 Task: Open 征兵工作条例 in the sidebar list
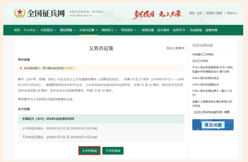[x=200, y=60]
